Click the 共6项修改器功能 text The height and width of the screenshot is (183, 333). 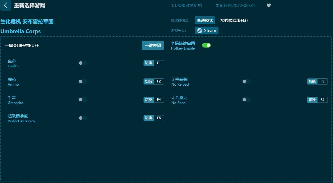click(186, 5)
